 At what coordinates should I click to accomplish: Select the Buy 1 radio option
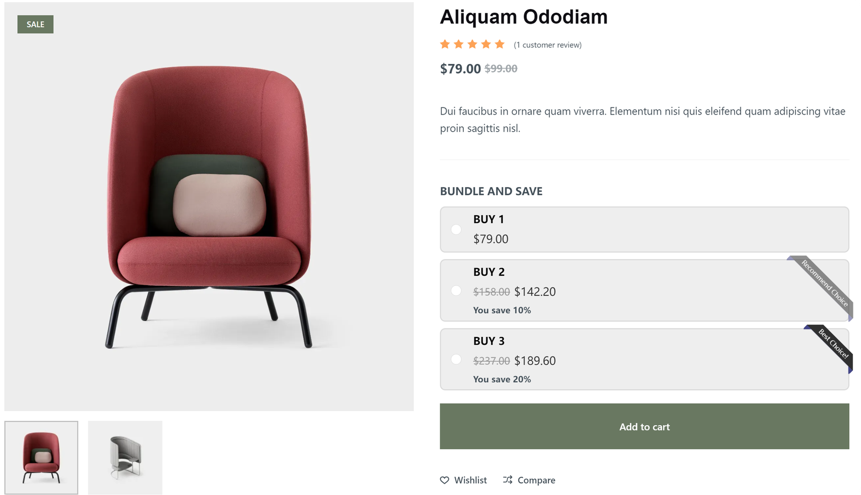(x=456, y=229)
